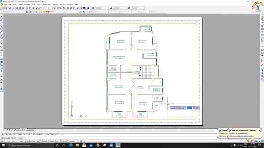
Task: Click the Pan realtime icon in toolbar
Action: [54, 8]
